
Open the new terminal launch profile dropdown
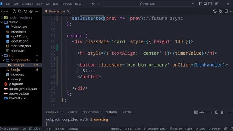click(212, 112)
